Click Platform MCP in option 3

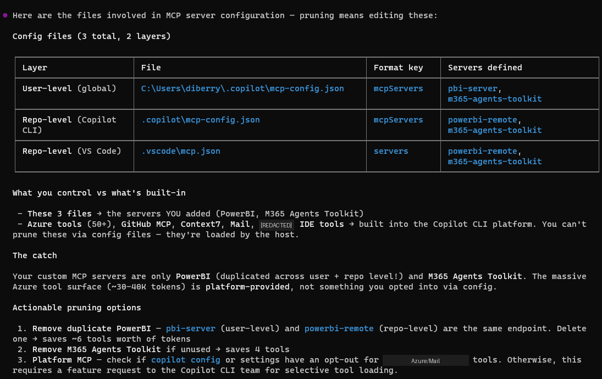point(62,360)
